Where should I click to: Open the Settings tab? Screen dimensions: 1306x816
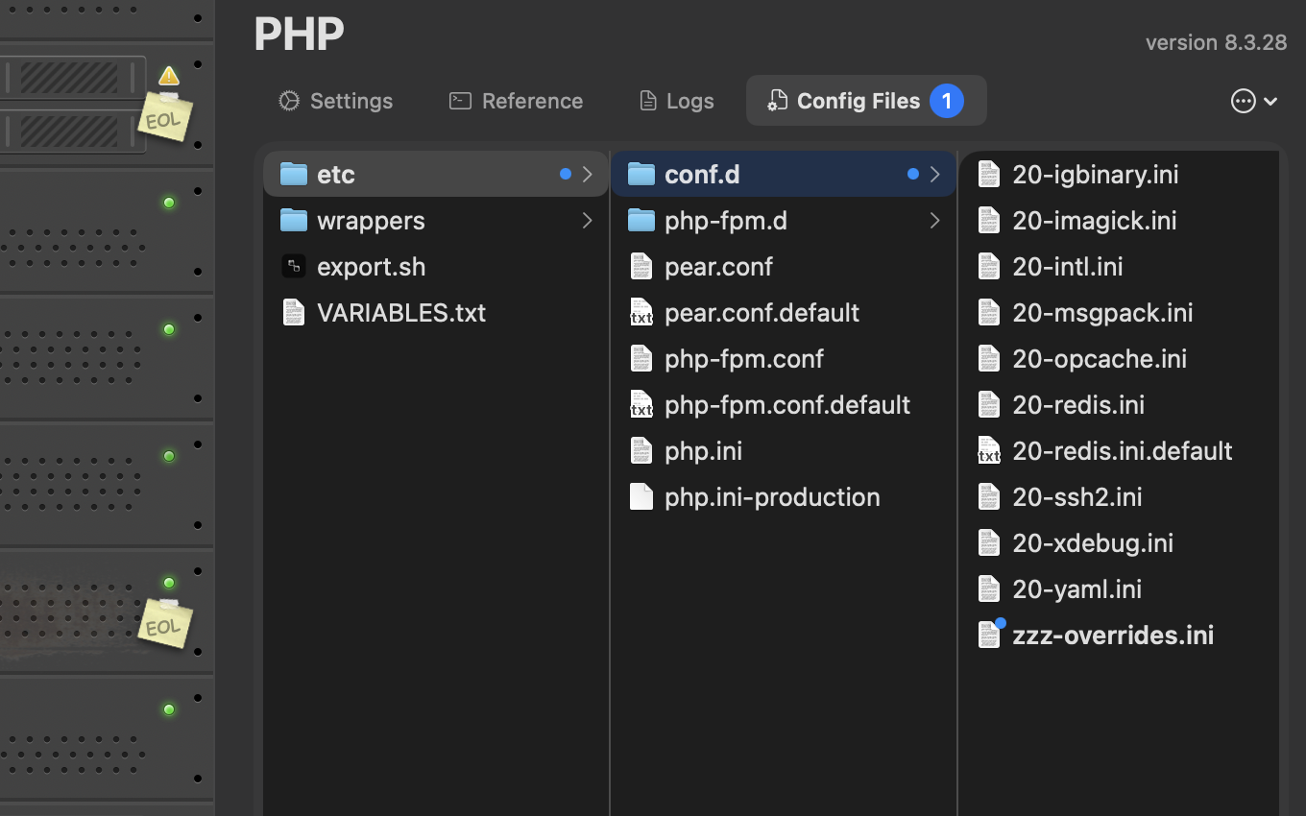pyautogui.click(x=335, y=101)
